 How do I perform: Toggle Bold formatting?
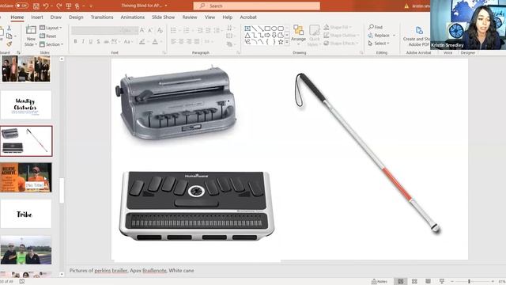pos(76,42)
